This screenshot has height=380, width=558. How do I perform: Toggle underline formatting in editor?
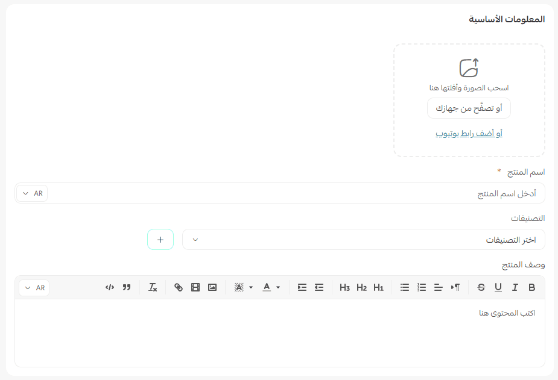[x=498, y=288]
